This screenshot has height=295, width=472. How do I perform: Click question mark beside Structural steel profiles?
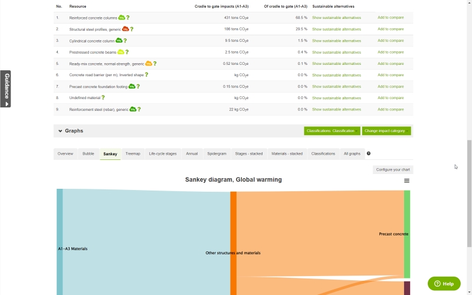tap(132, 29)
